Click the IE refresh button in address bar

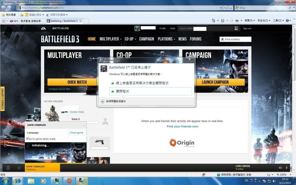tap(225, 8)
